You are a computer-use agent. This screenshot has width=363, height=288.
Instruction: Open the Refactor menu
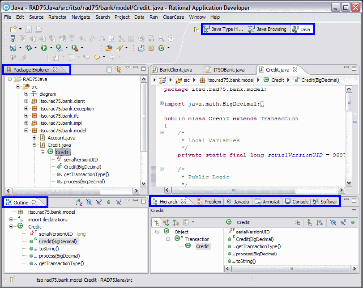[x=57, y=17]
